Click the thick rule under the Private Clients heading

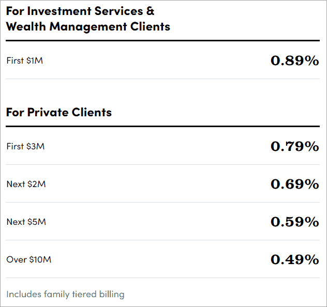click(x=163, y=126)
